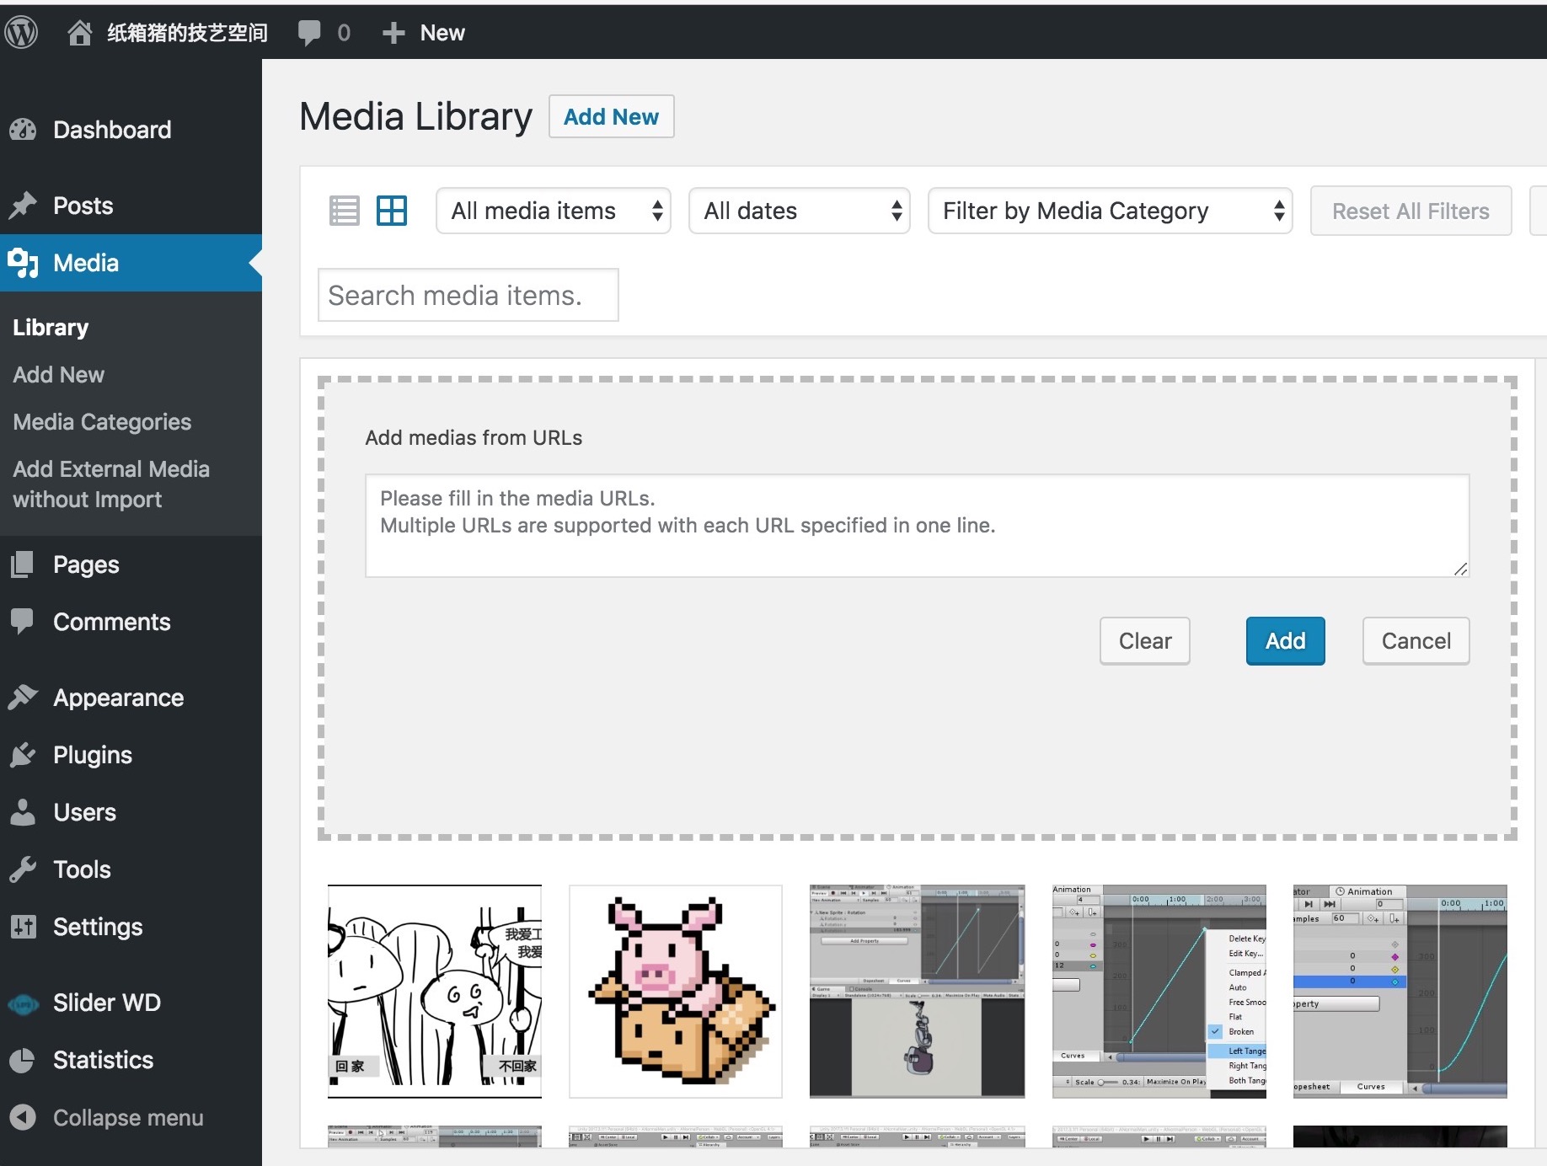Click the WordPress logo icon
The image size is (1547, 1166).
[22, 33]
